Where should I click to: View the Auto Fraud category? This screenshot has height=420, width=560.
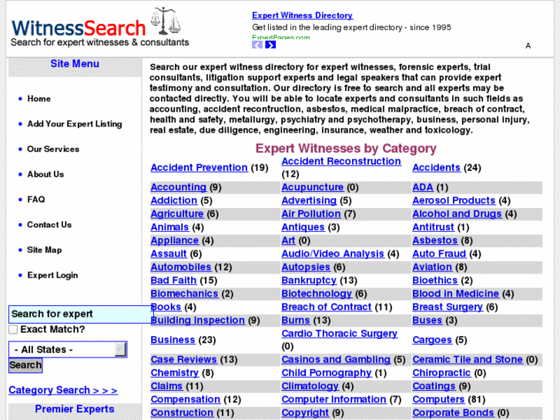coord(439,254)
